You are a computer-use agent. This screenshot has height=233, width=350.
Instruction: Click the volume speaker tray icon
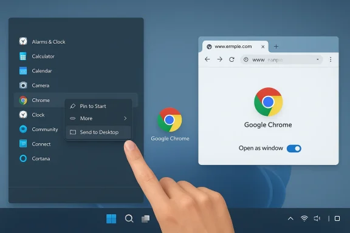tap(317, 218)
